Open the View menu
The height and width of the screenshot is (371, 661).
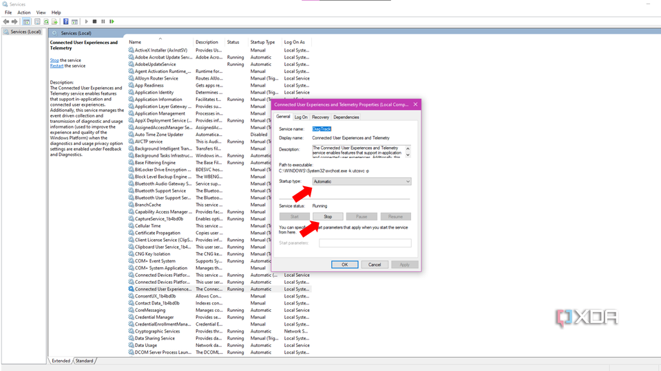click(41, 12)
